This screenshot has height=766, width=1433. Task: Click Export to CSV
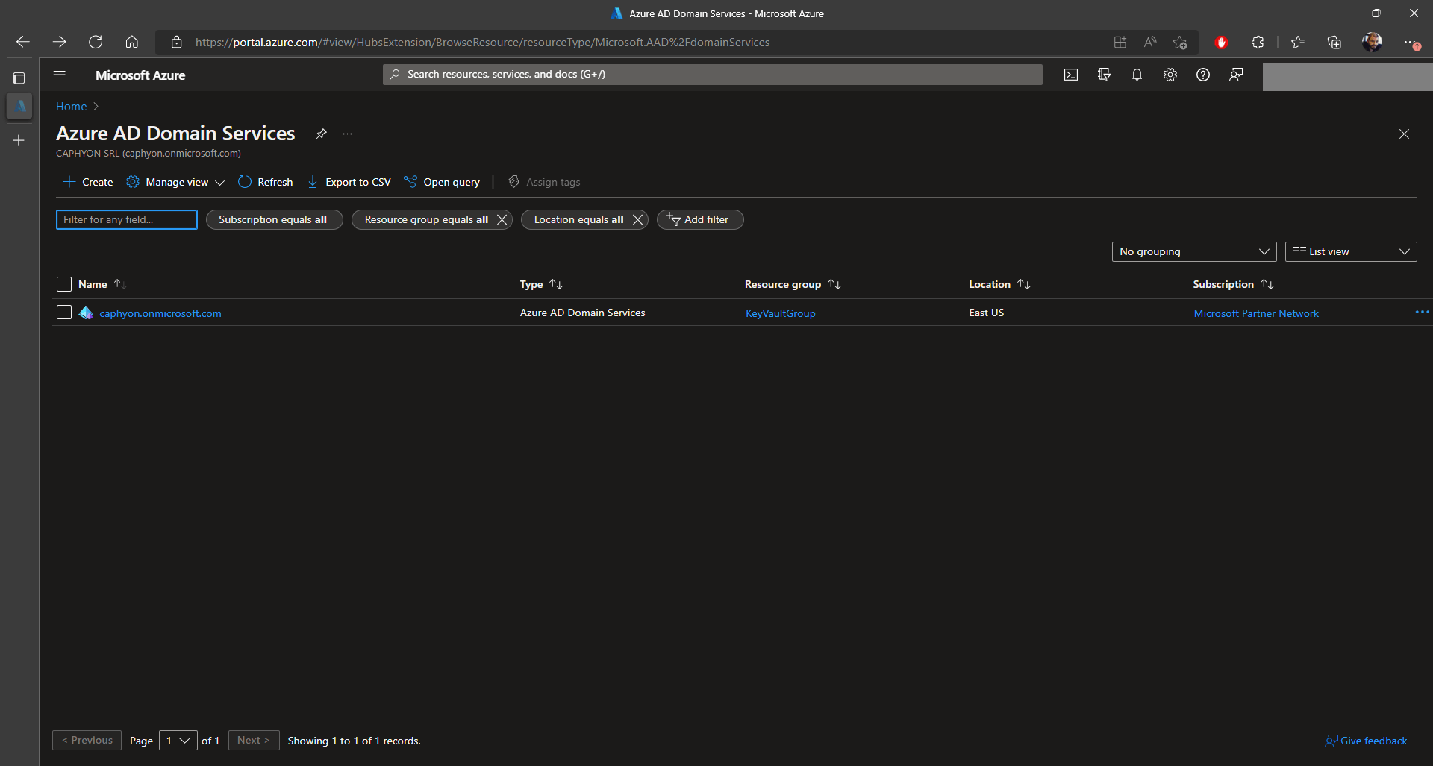coord(349,182)
